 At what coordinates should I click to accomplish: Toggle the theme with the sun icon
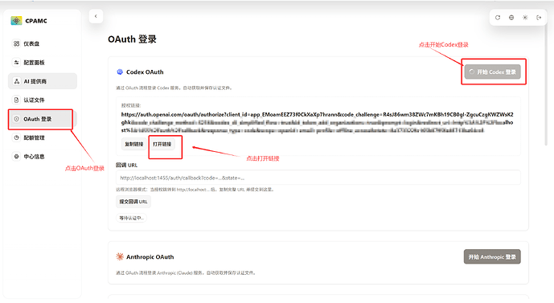525,18
